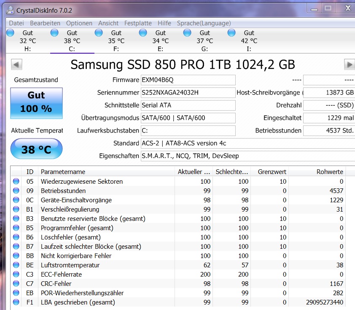The width and height of the screenshot is (355, 310).
Task: Click raw value 1167 in CRC-Fehler row
Action: [336, 284]
